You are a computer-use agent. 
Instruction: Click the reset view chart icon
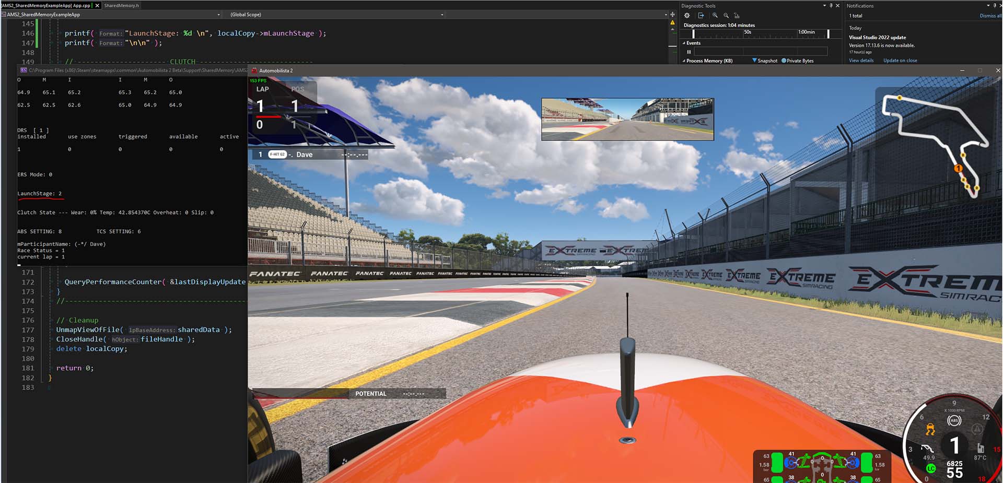[x=737, y=16]
